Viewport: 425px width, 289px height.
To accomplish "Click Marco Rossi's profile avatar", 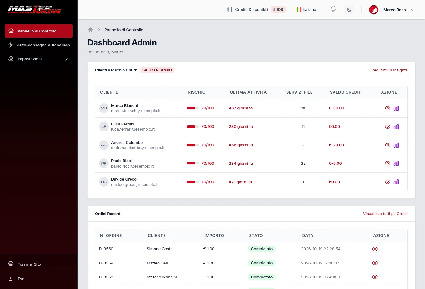I will pos(374,10).
